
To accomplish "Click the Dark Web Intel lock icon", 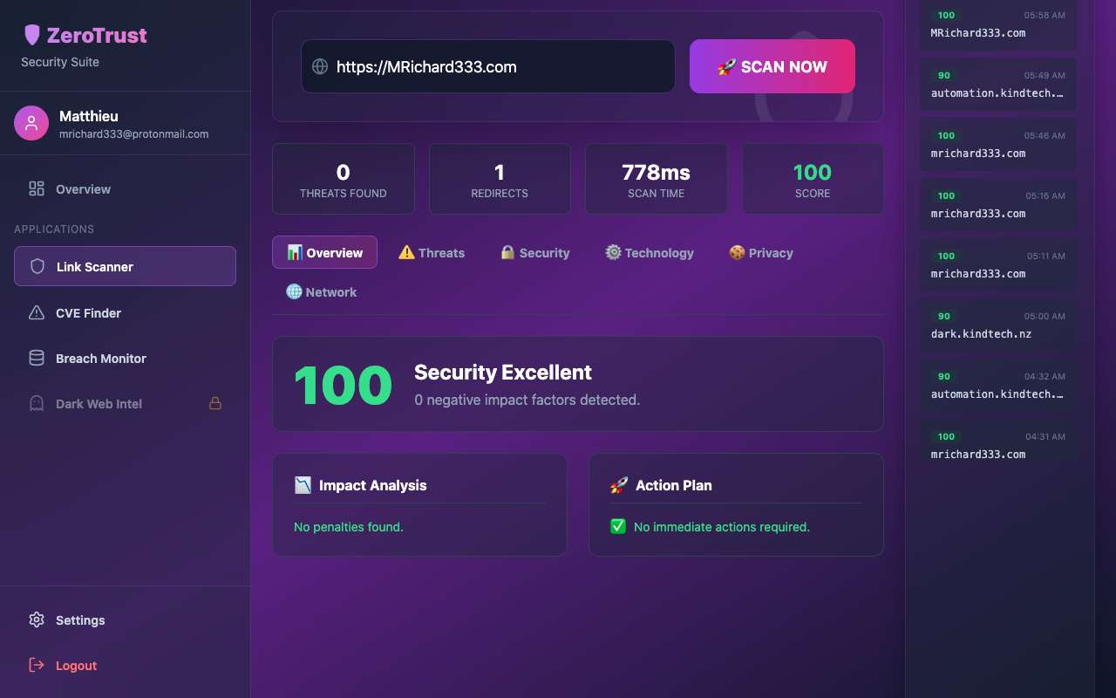I will [x=215, y=404].
